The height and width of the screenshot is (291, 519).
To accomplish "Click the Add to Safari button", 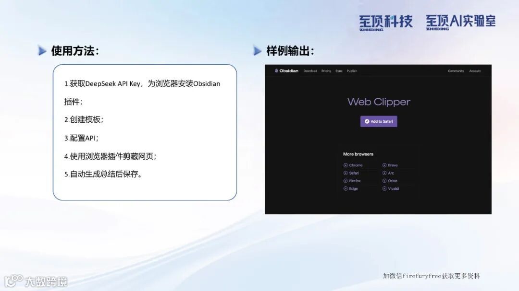I will point(379,122).
